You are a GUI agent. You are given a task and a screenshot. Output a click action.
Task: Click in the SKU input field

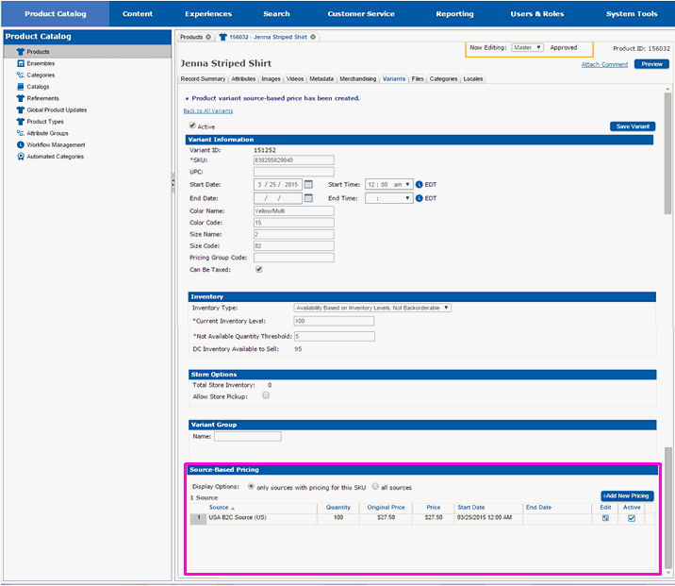293,159
